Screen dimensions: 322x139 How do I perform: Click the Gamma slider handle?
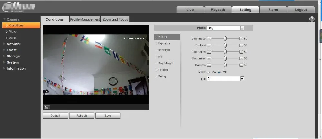pos(225,65)
